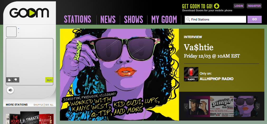Select the Sneaker Pimps carousel thumbnail
This screenshot has height=124, width=267.
222,106
